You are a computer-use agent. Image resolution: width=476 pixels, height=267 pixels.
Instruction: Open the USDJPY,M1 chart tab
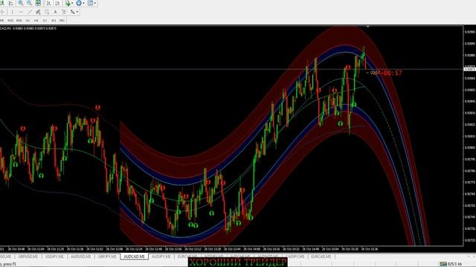(x=54, y=257)
